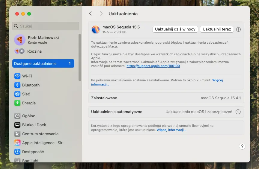
Task: Click the green window zoom button
Action: 29,14
